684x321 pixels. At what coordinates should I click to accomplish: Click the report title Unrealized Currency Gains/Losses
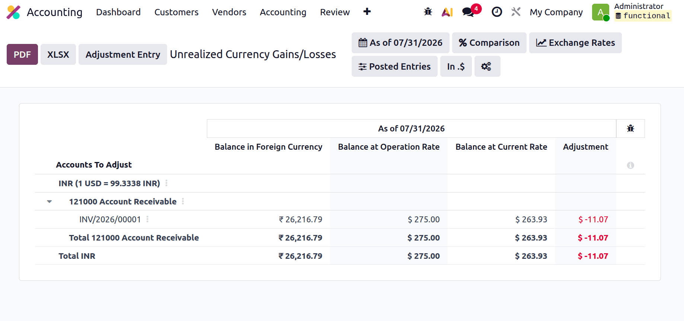point(253,54)
